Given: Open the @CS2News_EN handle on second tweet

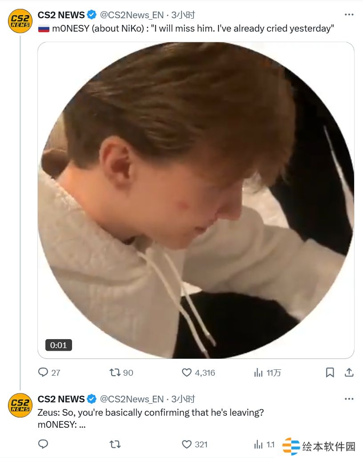Looking at the screenshot, I should pos(132,399).
